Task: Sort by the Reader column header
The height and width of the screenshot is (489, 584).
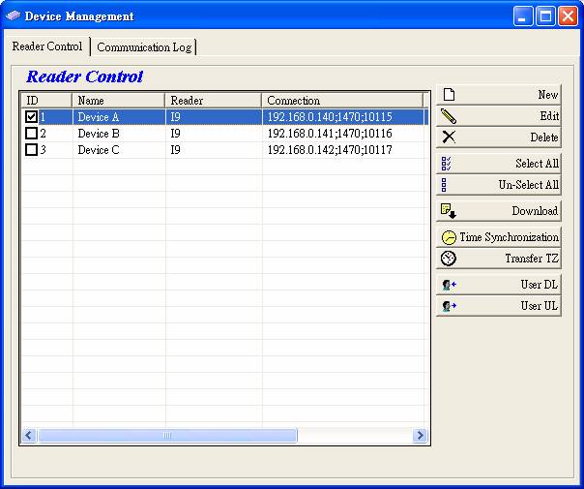Action: tap(214, 101)
